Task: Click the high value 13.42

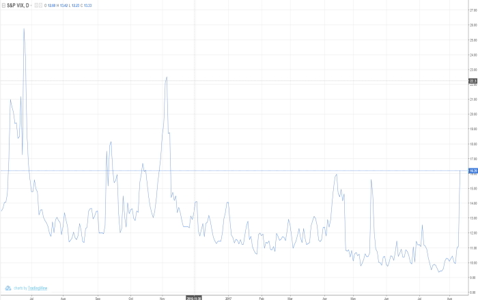Action: [x=64, y=5]
